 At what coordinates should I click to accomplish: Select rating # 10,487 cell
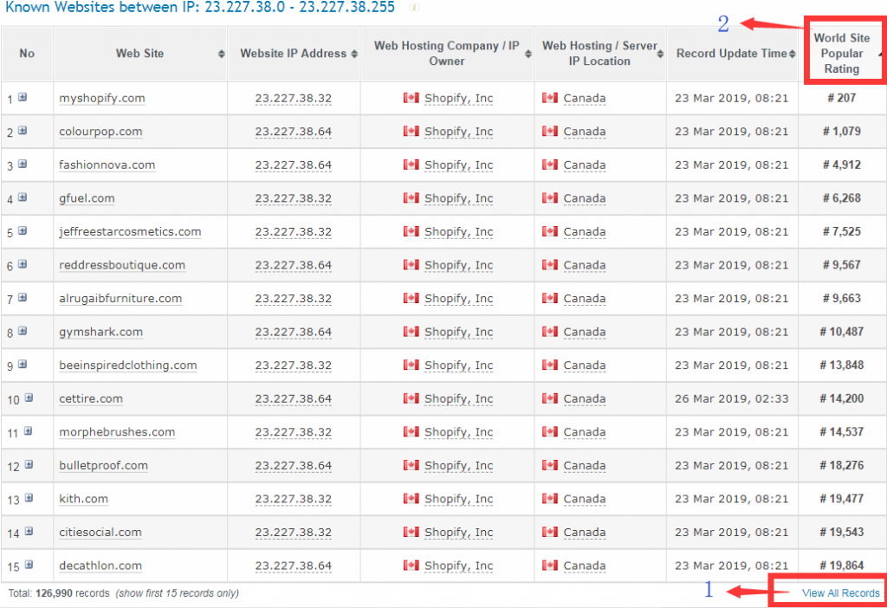(x=842, y=331)
